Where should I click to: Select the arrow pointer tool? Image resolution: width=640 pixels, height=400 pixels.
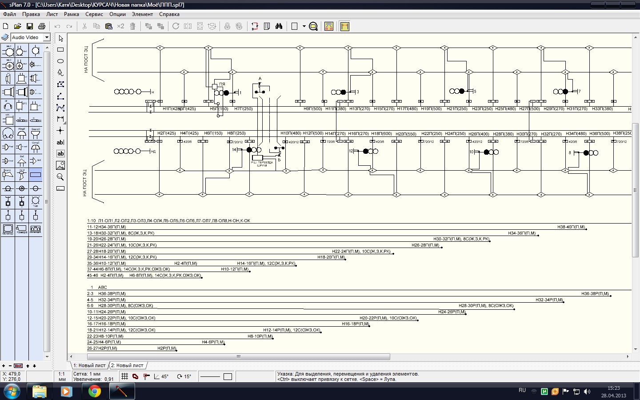60,39
